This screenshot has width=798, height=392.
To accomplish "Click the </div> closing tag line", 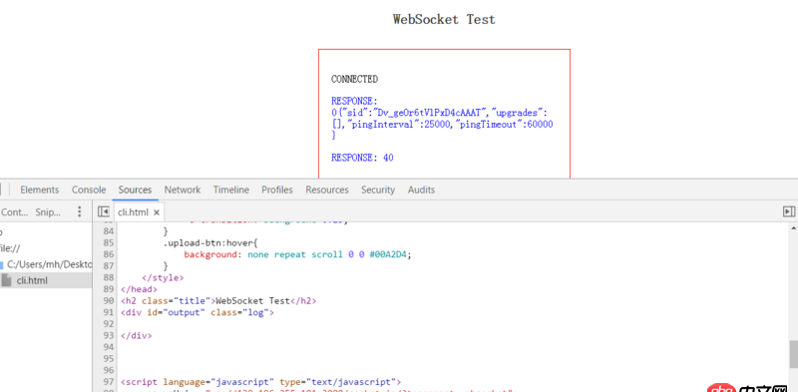I will (137, 335).
